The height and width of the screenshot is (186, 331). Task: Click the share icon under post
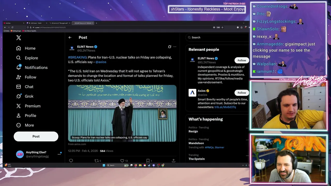pyautogui.click(x=174, y=160)
